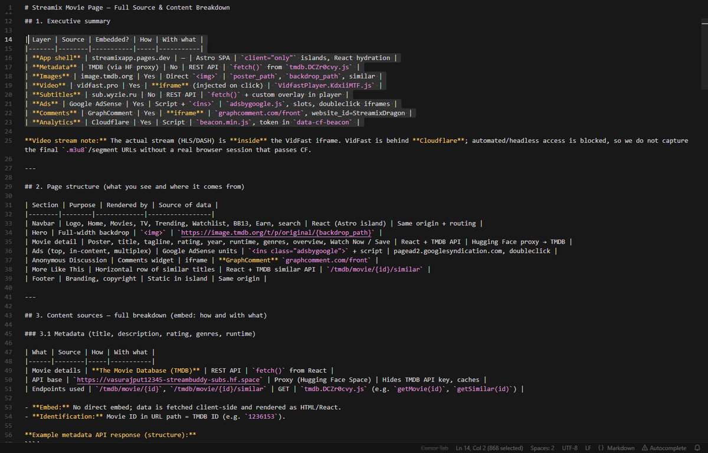Image resolution: width=708 pixels, height=453 pixels.
Task: Place cursor on '## 3. Content sources' heading
Action: (x=145, y=315)
